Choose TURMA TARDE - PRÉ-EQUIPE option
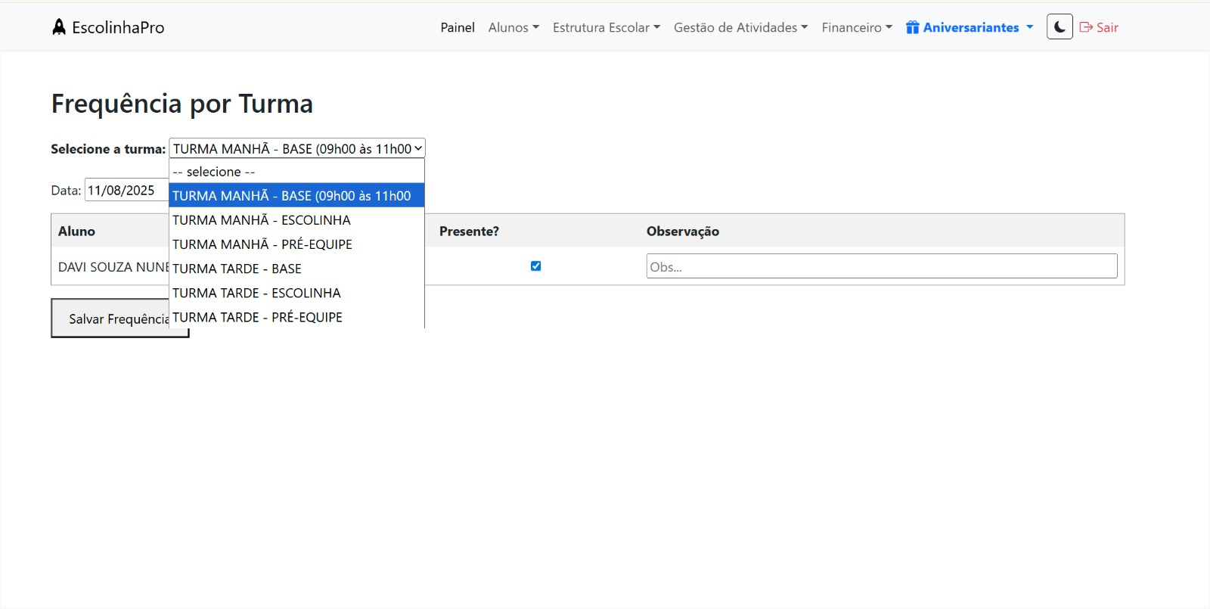The width and height of the screenshot is (1210, 609). point(257,317)
